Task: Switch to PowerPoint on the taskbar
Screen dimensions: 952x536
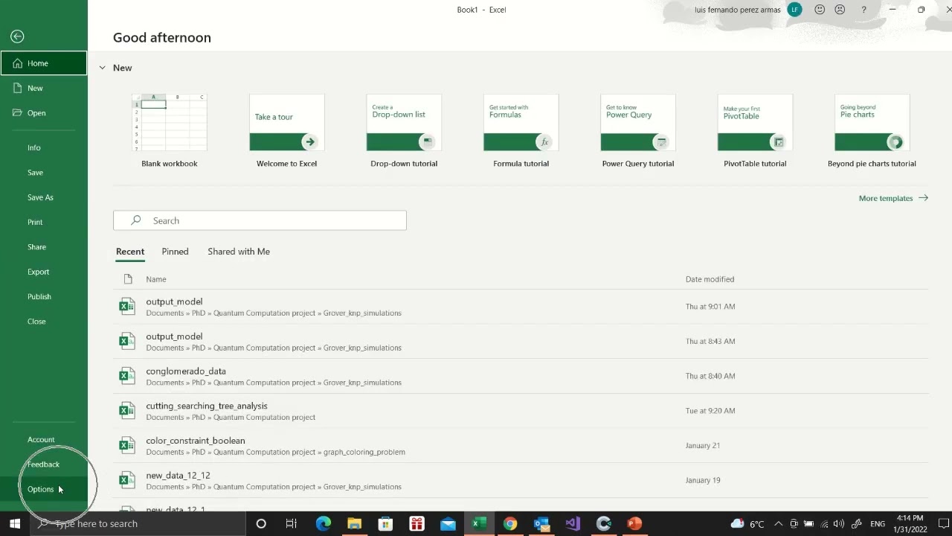Action: pyautogui.click(x=634, y=523)
